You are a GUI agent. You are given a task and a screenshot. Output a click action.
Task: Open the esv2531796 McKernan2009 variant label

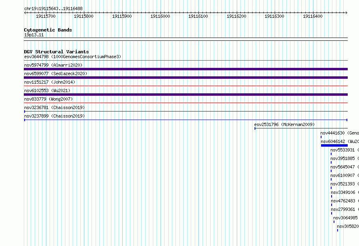[284, 124]
